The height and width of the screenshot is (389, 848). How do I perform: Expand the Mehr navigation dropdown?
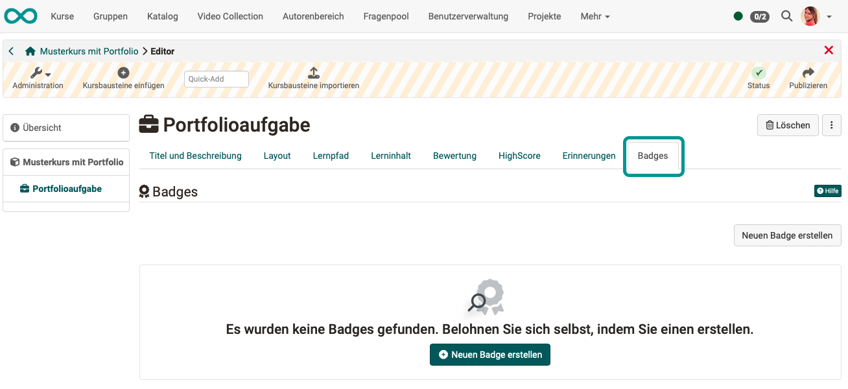point(595,16)
